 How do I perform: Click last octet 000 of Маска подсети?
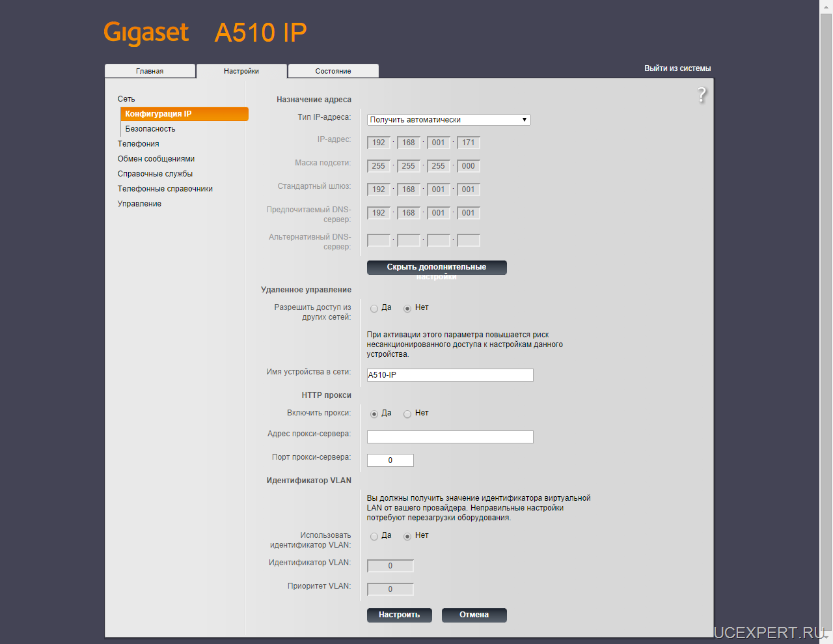(x=469, y=166)
